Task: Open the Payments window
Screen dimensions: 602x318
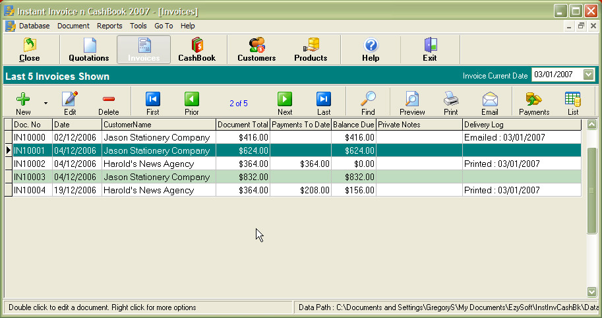Action: (534, 104)
